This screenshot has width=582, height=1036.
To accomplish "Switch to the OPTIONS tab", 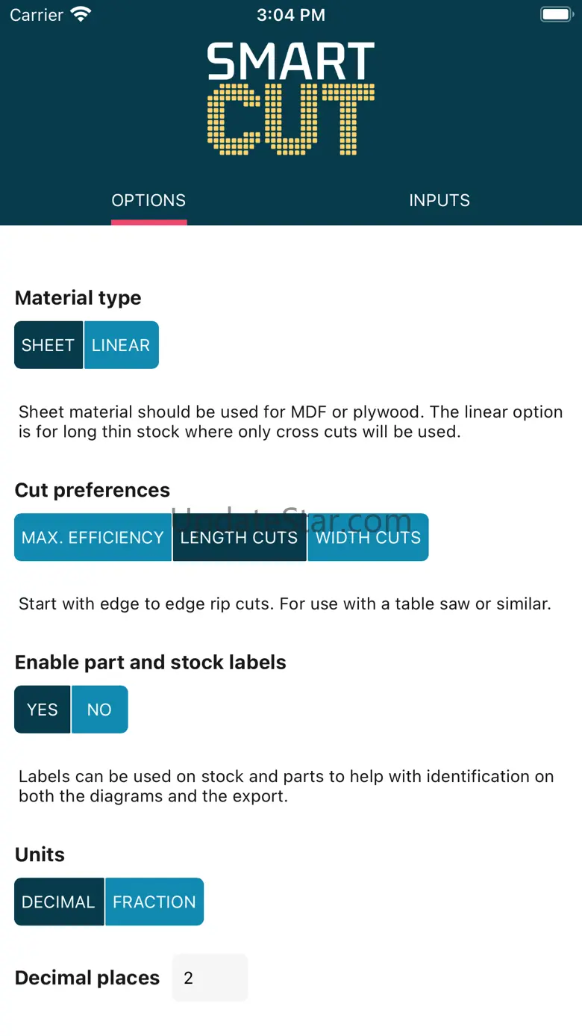I will [x=148, y=200].
